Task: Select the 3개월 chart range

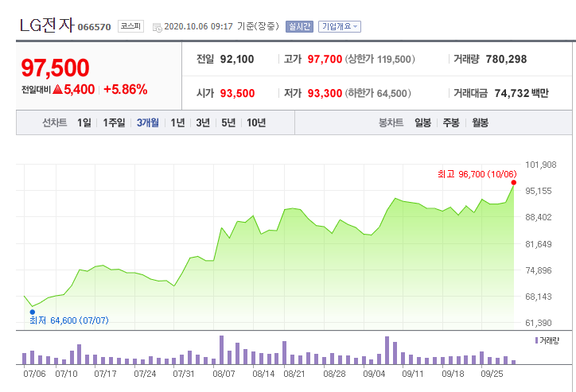Action: click(x=148, y=123)
